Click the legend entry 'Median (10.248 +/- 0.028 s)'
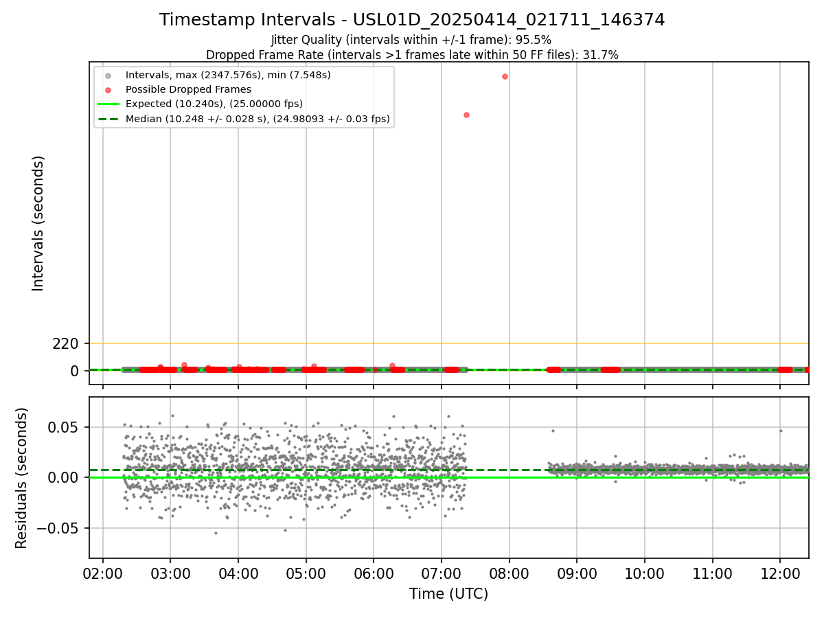824x618 pixels. tap(257, 119)
